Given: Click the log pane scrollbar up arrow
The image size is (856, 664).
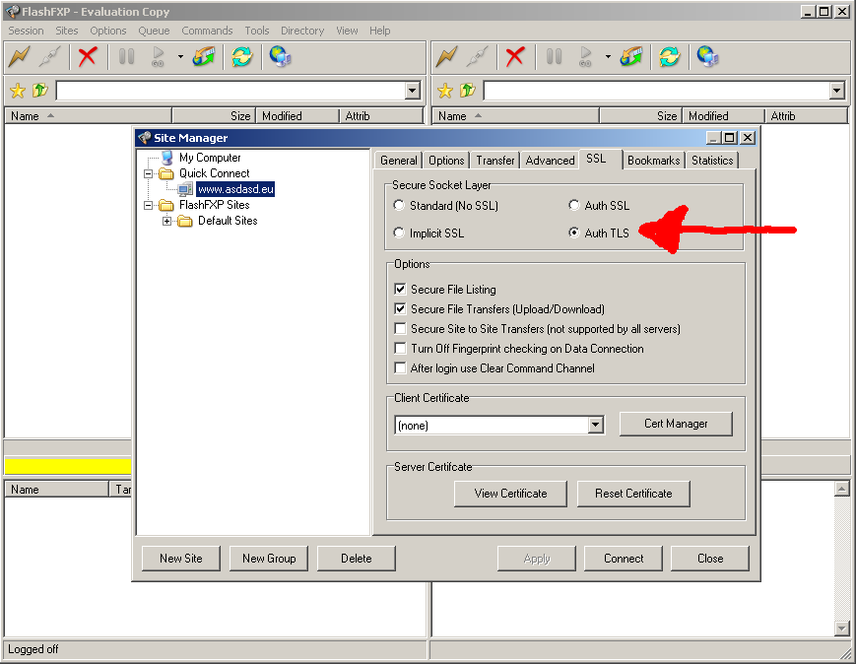Looking at the screenshot, I should [841, 489].
